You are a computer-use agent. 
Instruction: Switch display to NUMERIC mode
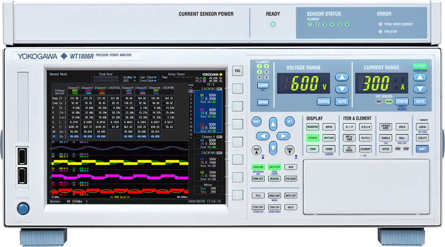[313, 127]
